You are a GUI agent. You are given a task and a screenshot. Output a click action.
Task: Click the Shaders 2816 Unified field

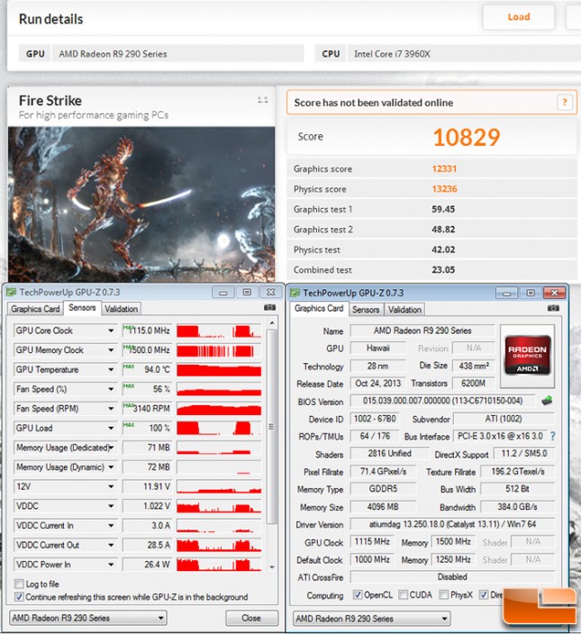(389, 453)
